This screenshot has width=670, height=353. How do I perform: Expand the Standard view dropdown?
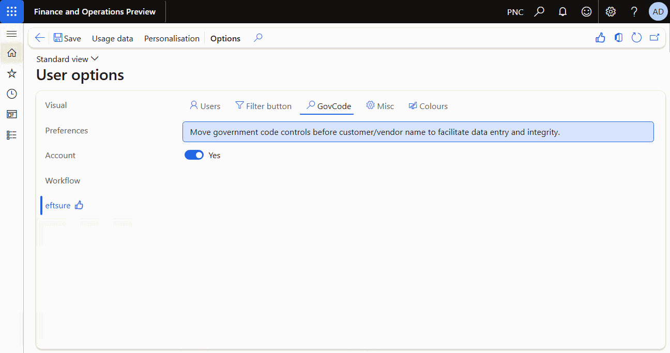pos(67,59)
